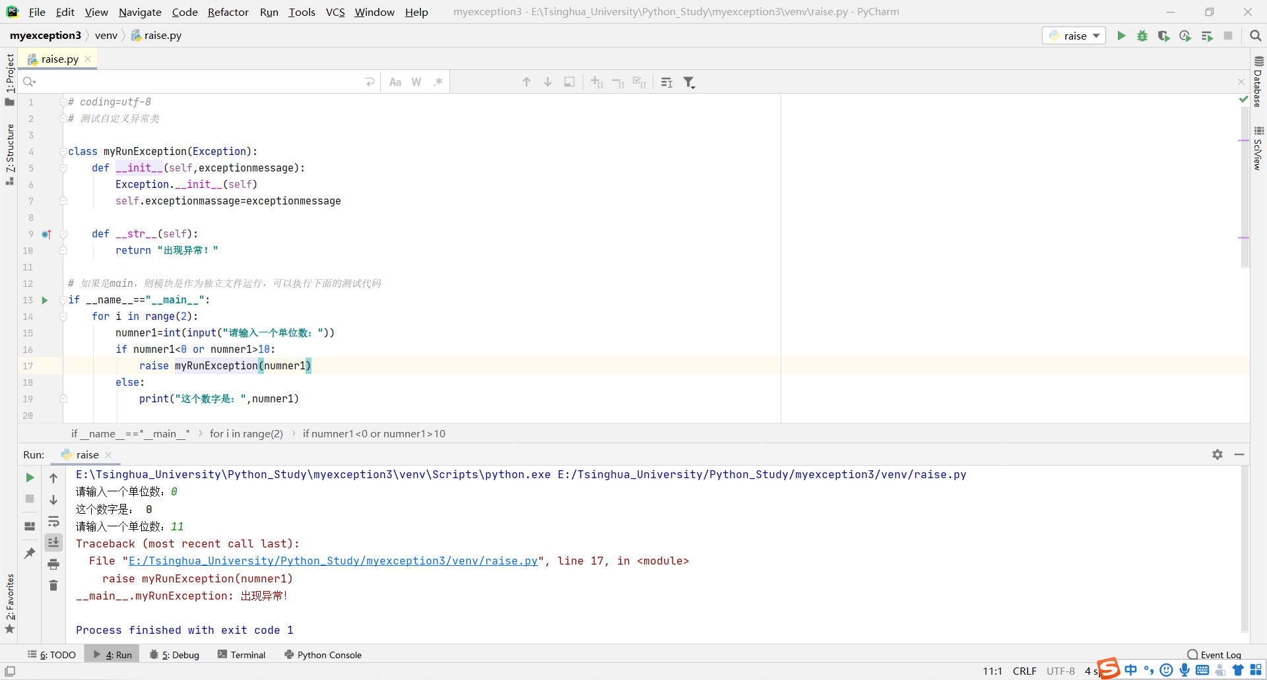The image size is (1267, 680).
Task: Open the Event Log
Action: [1214, 655]
